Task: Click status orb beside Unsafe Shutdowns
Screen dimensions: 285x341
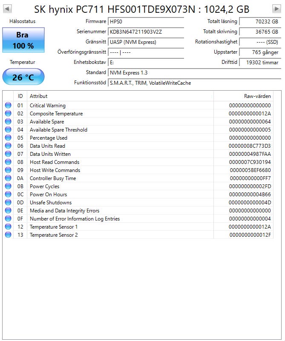Action: click(x=8, y=202)
